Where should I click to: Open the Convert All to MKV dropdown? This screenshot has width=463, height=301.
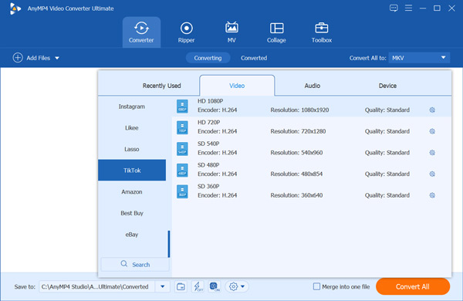[419, 58]
